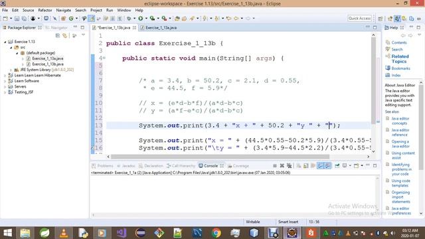This screenshot has width=425, height=239.
Task: Toggle Show Console When Standard Error Changes
Action: click(327, 165)
